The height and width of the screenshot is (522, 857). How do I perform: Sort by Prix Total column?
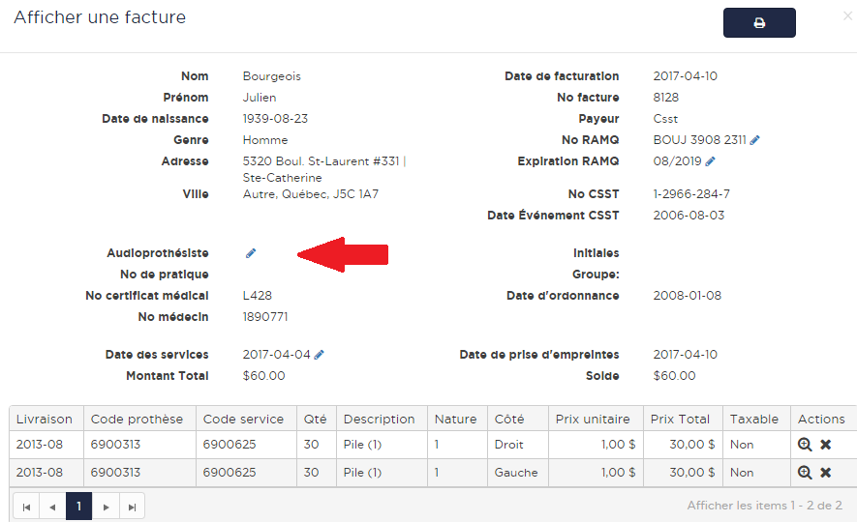click(x=680, y=419)
